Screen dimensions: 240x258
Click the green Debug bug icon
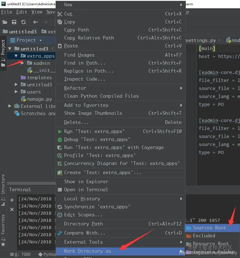(60, 140)
